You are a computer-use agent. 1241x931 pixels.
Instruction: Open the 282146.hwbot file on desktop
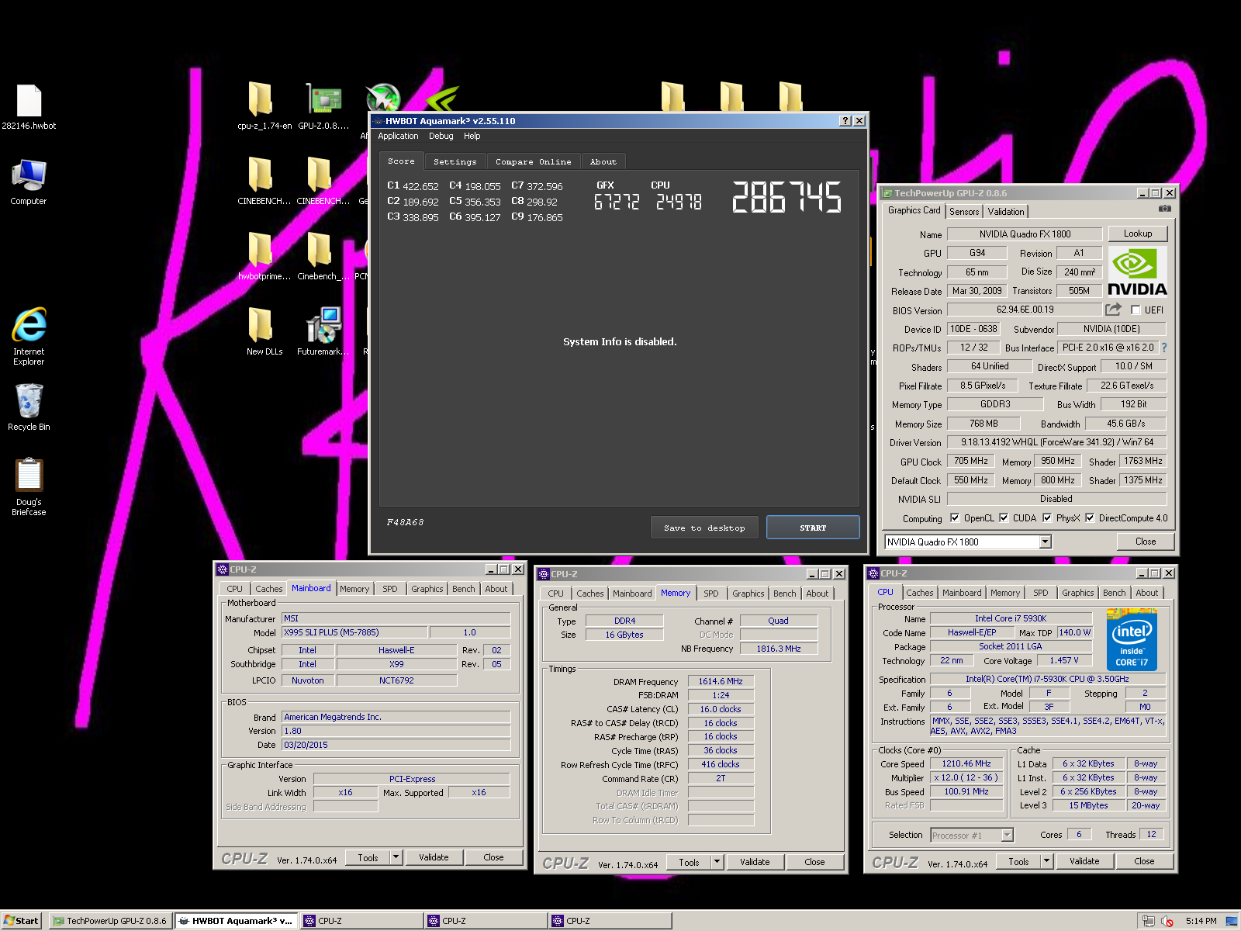[x=29, y=106]
